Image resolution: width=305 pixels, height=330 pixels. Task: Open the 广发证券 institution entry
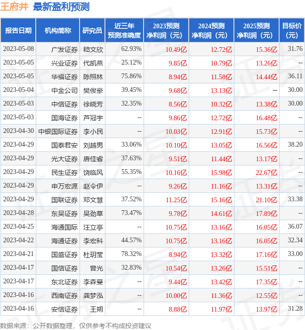click(x=64, y=49)
